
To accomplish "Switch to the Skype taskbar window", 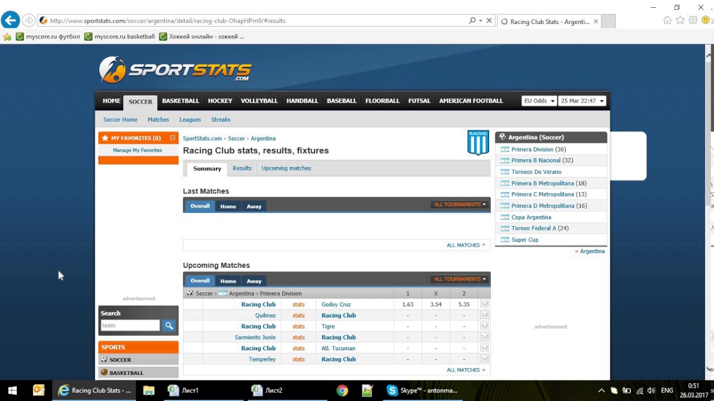I will click(x=424, y=390).
